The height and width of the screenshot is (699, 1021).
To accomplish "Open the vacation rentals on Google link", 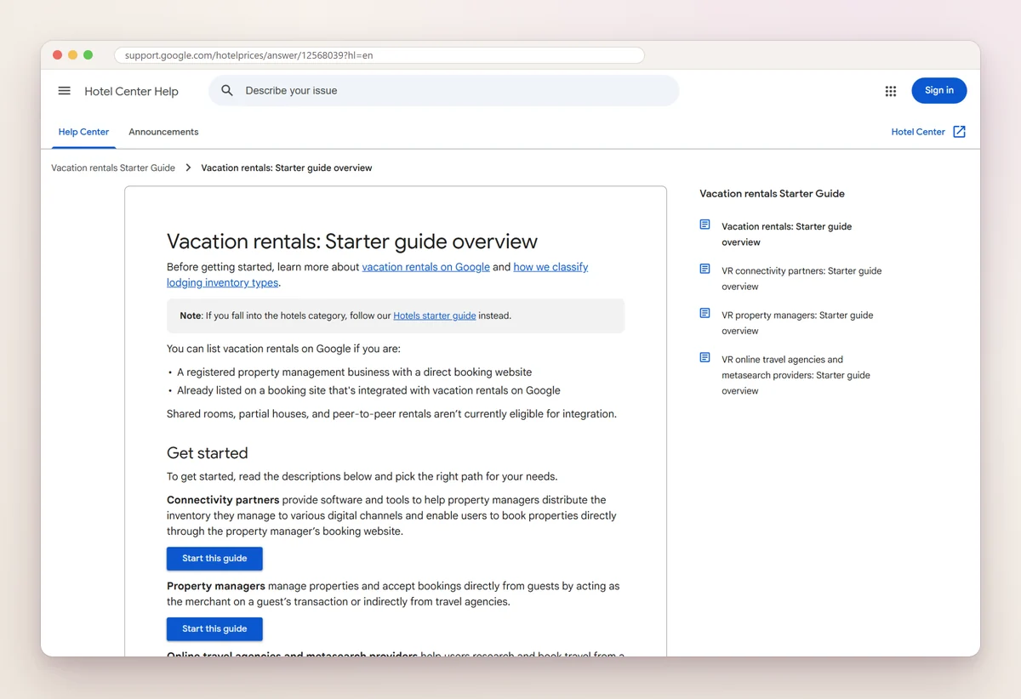I will [425, 267].
